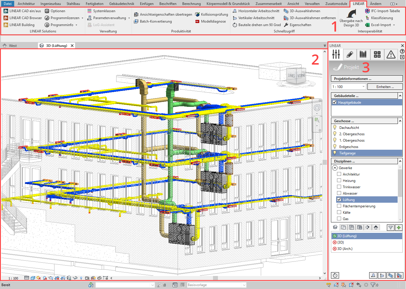Check the Gas discipline checkbox
Screen dimensions: 406x289
click(339, 219)
